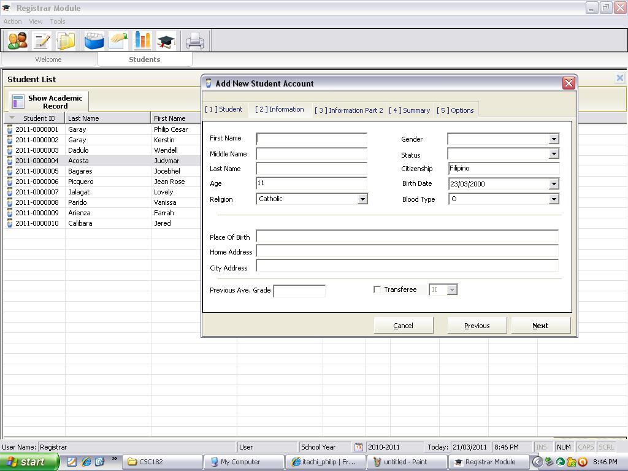Open the yellow folders toolbar icon
628x471 pixels.
tap(66, 41)
